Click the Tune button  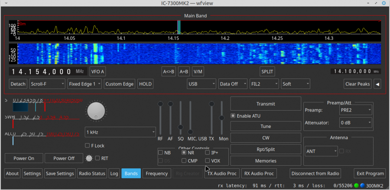pyautogui.click(x=266, y=126)
